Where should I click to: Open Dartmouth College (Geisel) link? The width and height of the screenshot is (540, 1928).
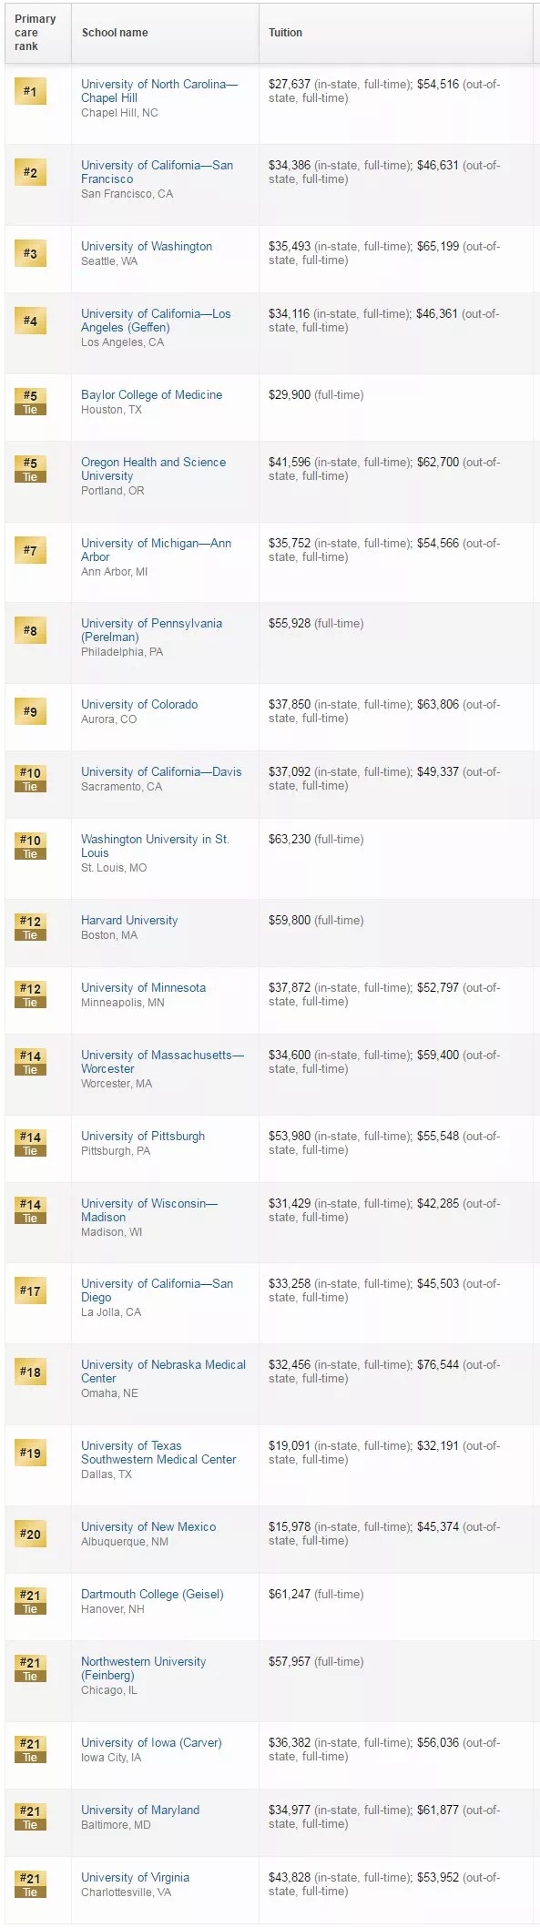click(x=152, y=1594)
